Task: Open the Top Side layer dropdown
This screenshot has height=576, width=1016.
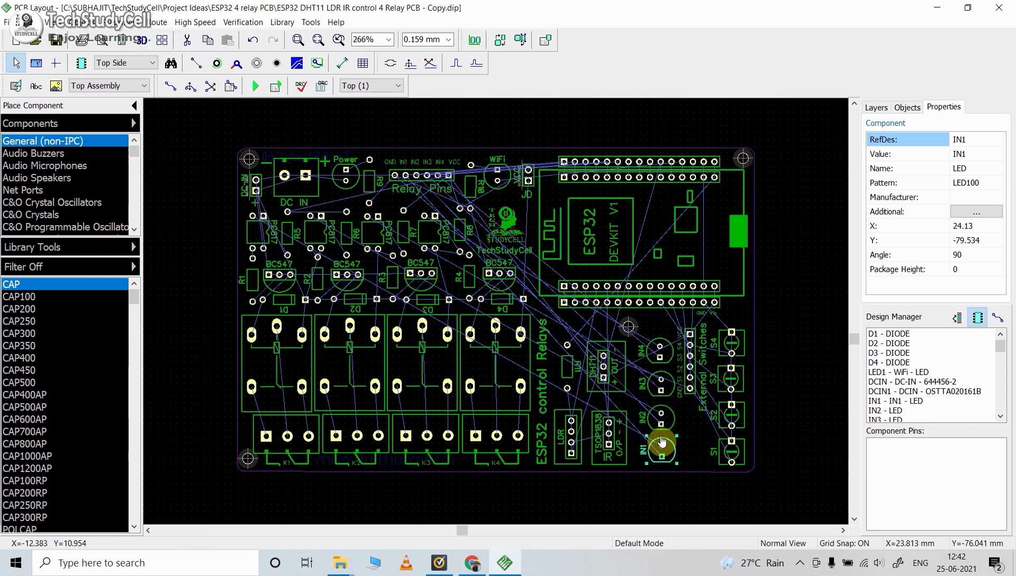Action: (152, 62)
